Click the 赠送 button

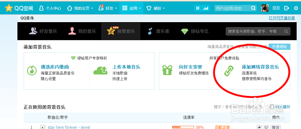[x=276, y=127]
